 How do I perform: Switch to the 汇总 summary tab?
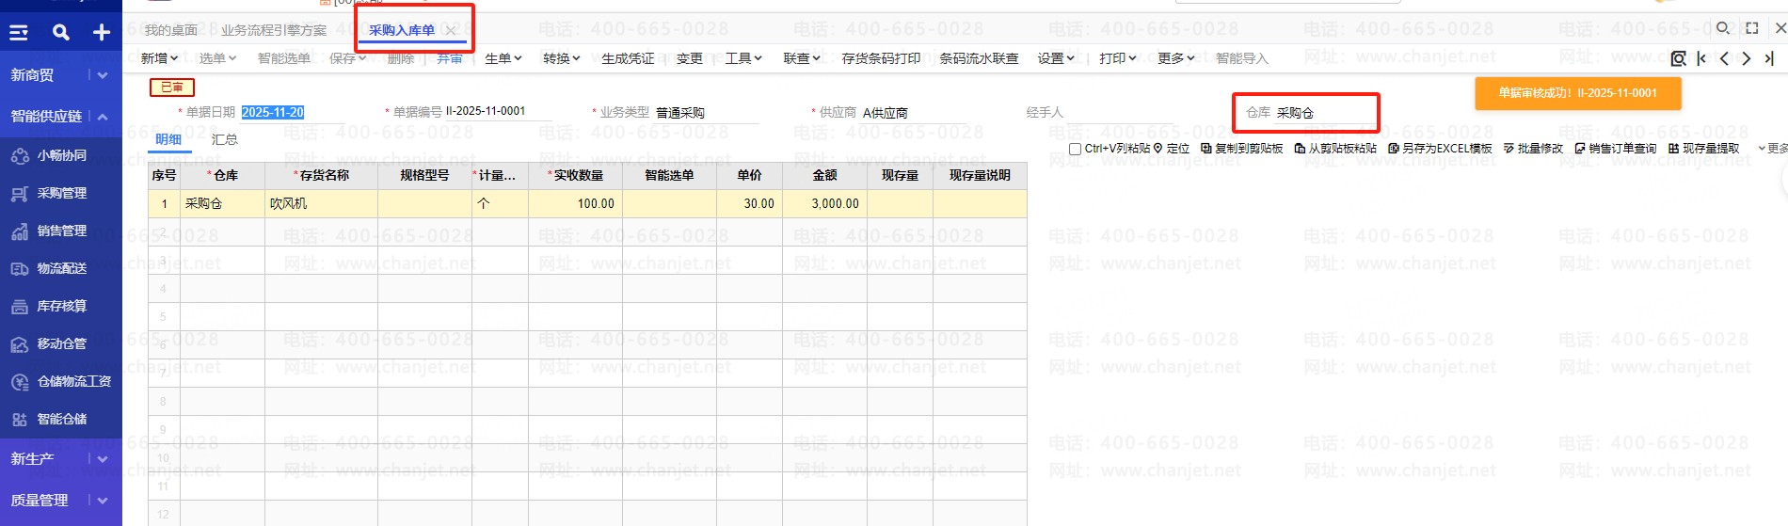(225, 139)
